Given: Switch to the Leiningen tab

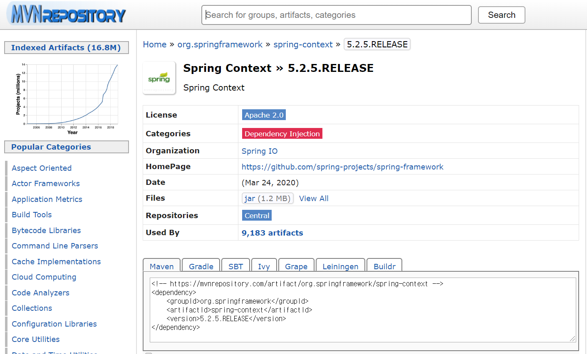Looking at the screenshot, I should (x=340, y=266).
